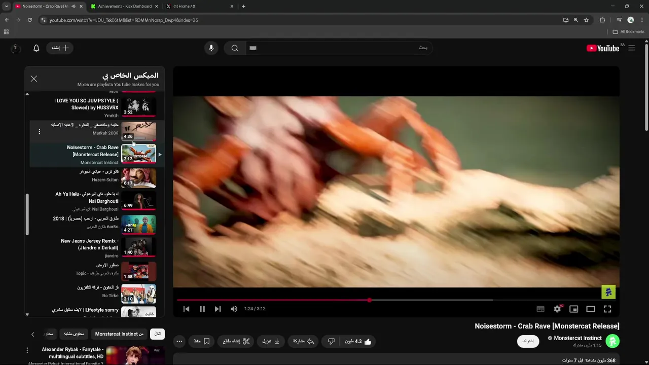Screen dimensions: 649x365
Task: Subscribe to the Monstercat Instinct channel
Action: pyautogui.click(x=528, y=341)
